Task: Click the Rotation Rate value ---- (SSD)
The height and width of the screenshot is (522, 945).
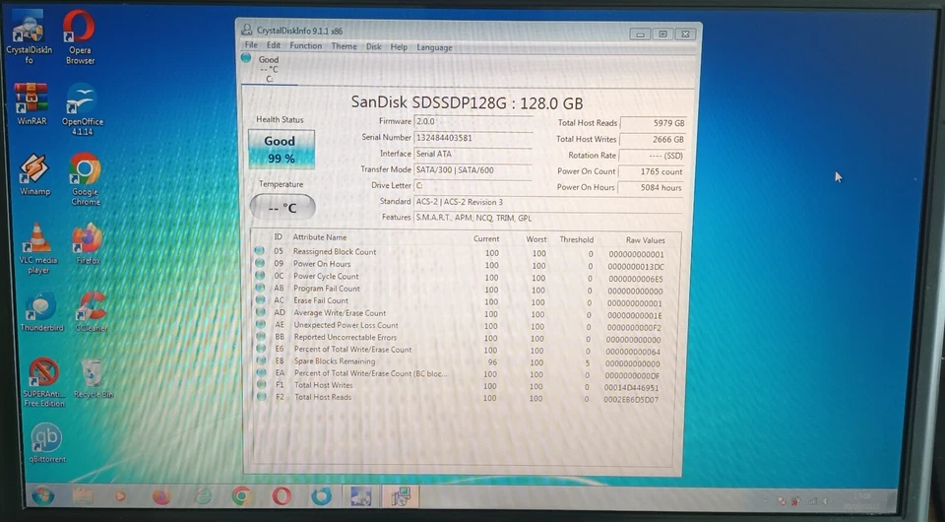Action: [x=653, y=156]
